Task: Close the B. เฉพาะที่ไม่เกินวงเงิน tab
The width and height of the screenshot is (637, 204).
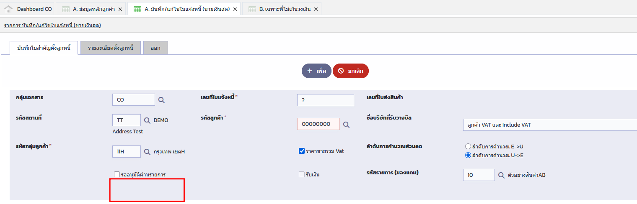Action: (x=316, y=9)
